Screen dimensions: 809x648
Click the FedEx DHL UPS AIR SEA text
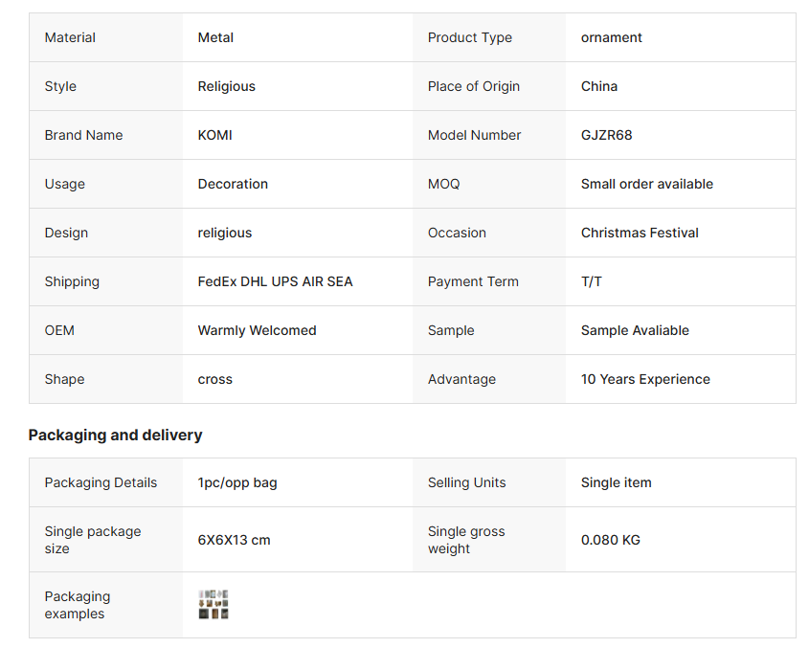click(275, 281)
